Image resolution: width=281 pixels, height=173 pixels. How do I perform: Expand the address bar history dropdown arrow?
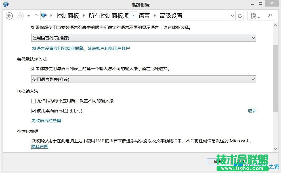pyautogui.click(x=232, y=16)
